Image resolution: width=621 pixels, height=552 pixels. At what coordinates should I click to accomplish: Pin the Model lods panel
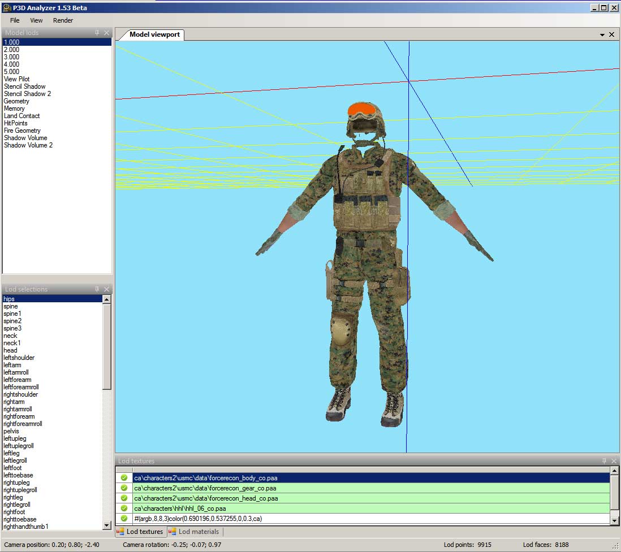[97, 33]
